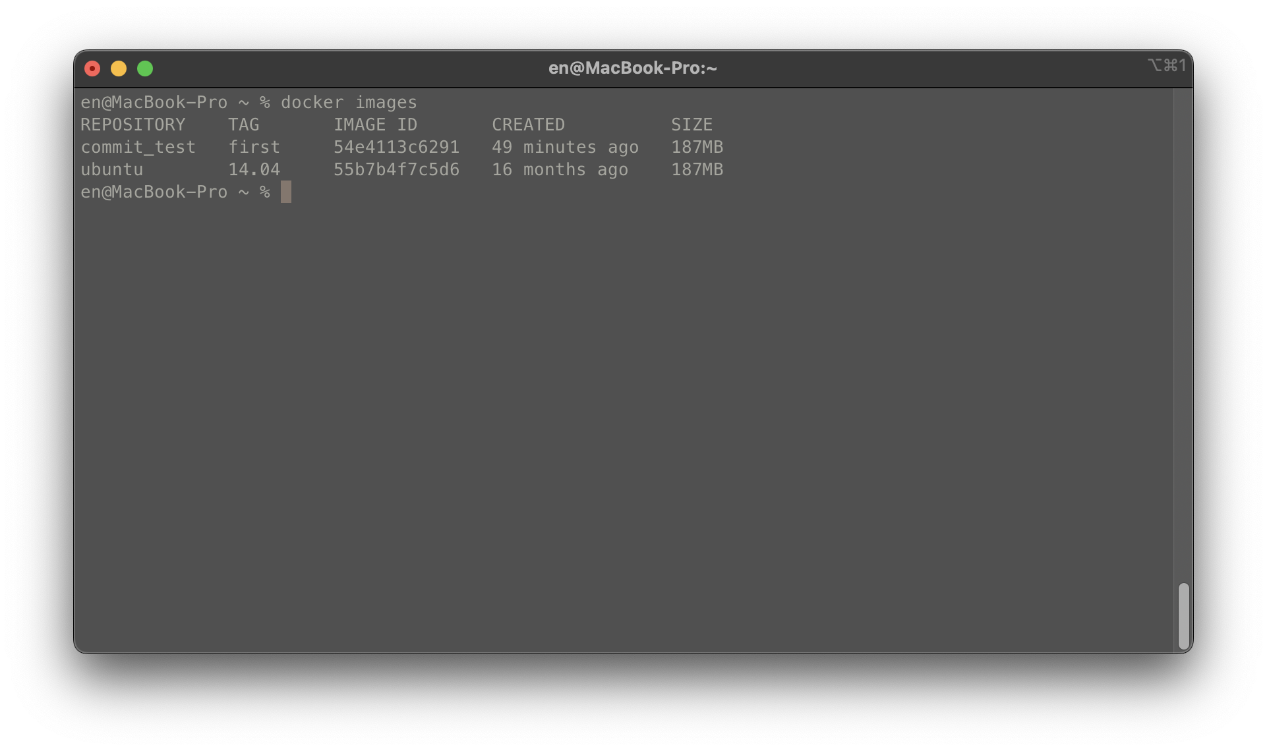Click the '49 minutes ago' text

tap(565, 148)
